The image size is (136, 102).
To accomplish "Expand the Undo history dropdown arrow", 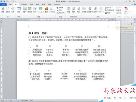I will (x=8, y=1).
